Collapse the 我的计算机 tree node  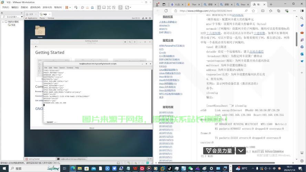tap(3, 22)
